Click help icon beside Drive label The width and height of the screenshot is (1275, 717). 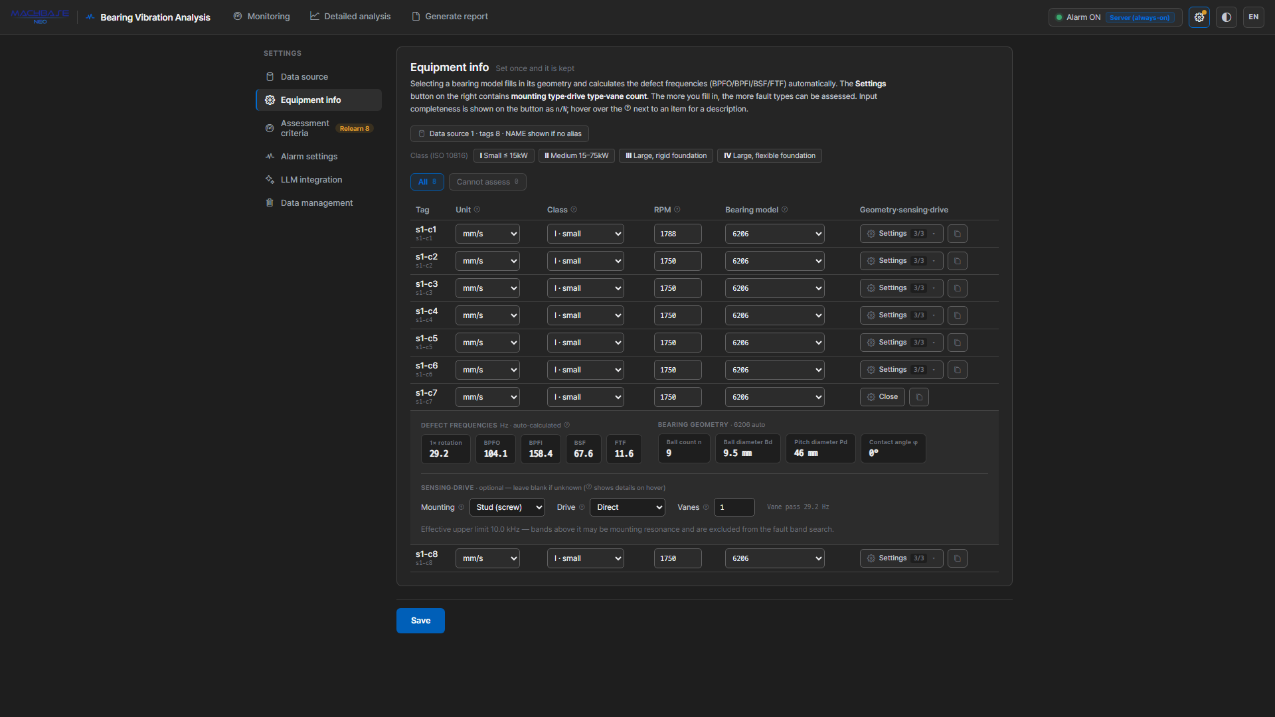[582, 507]
